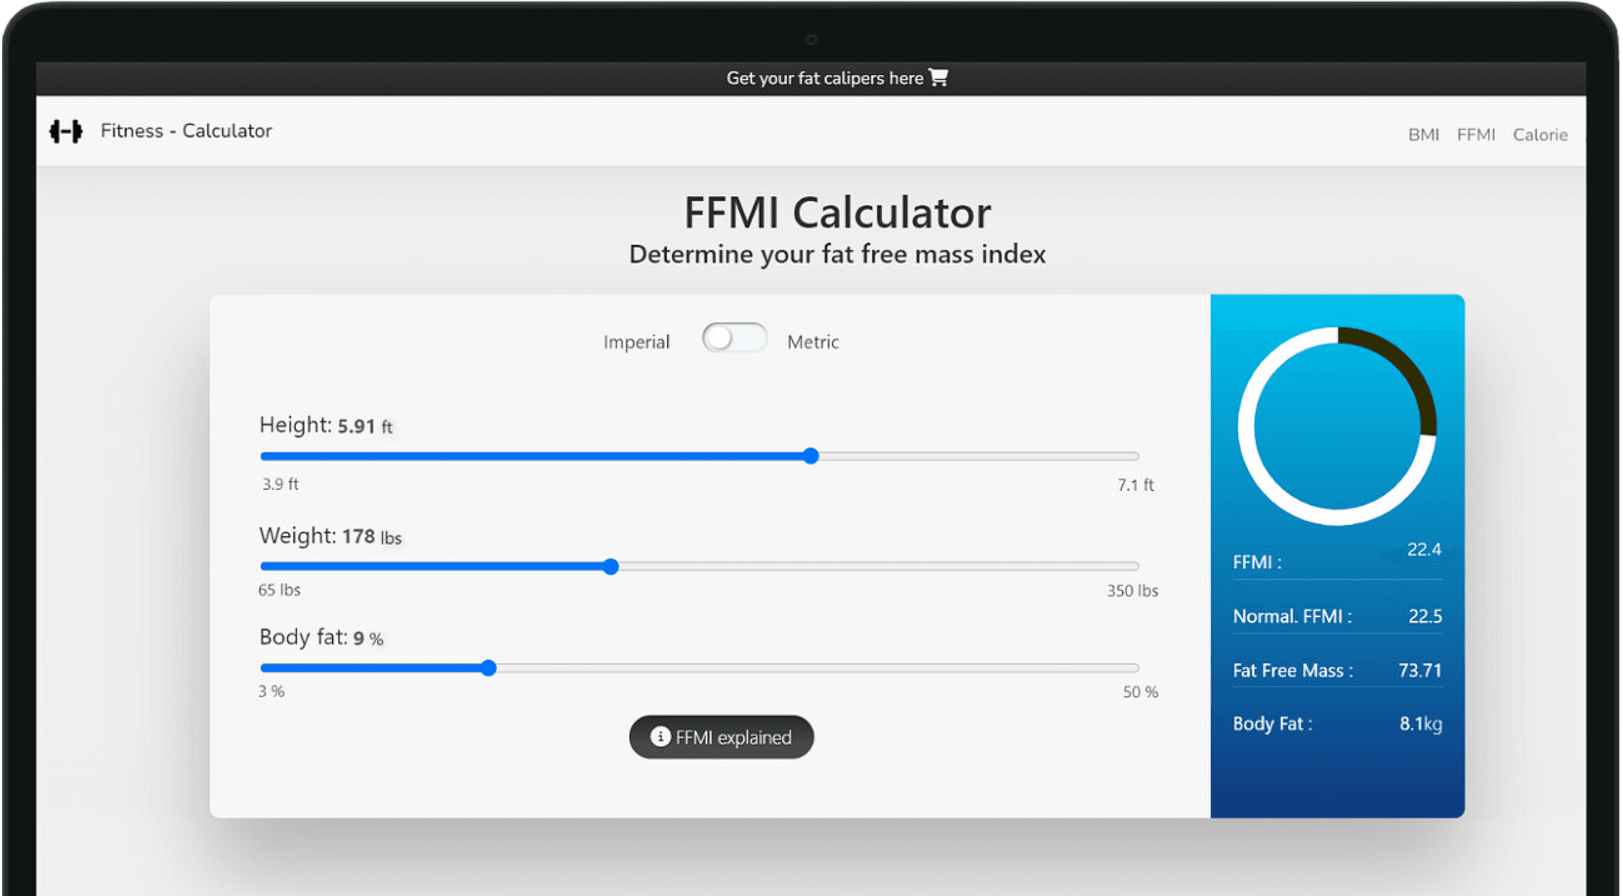Click the Height slider handle
This screenshot has width=1623, height=896.
click(811, 456)
